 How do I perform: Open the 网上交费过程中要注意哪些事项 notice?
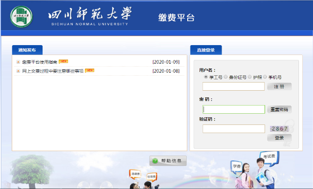point(53,71)
